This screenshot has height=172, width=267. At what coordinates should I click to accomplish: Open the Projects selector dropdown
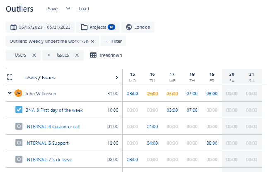coord(98,27)
